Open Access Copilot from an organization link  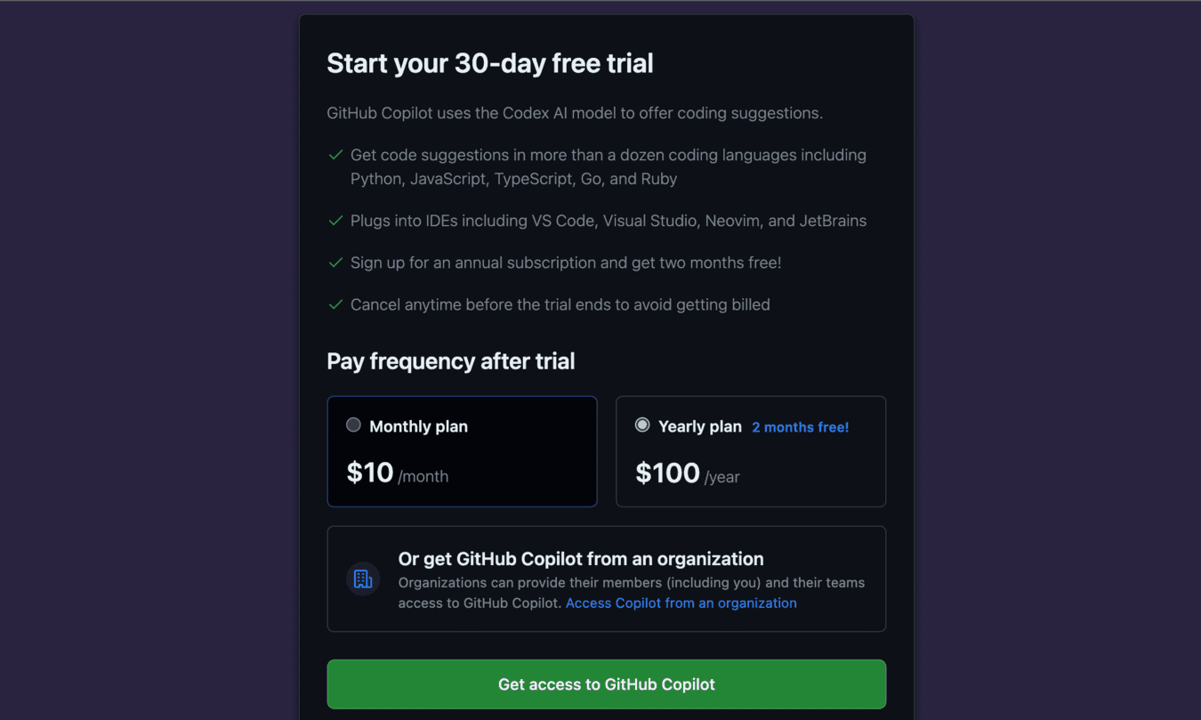(681, 603)
